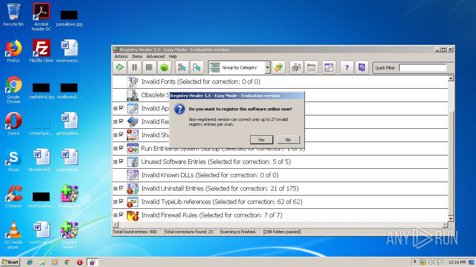Expand the Invalid Sh... row node
Viewport: 476px width, 267px height.
pos(115,135)
